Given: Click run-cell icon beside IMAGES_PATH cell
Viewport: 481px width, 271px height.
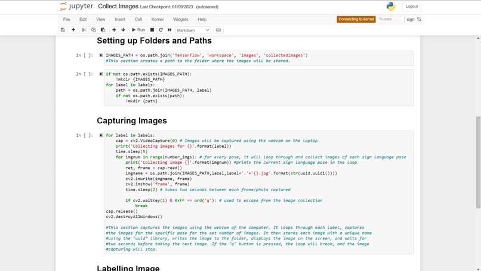Looking at the screenshot, I should tap(101, 55).
